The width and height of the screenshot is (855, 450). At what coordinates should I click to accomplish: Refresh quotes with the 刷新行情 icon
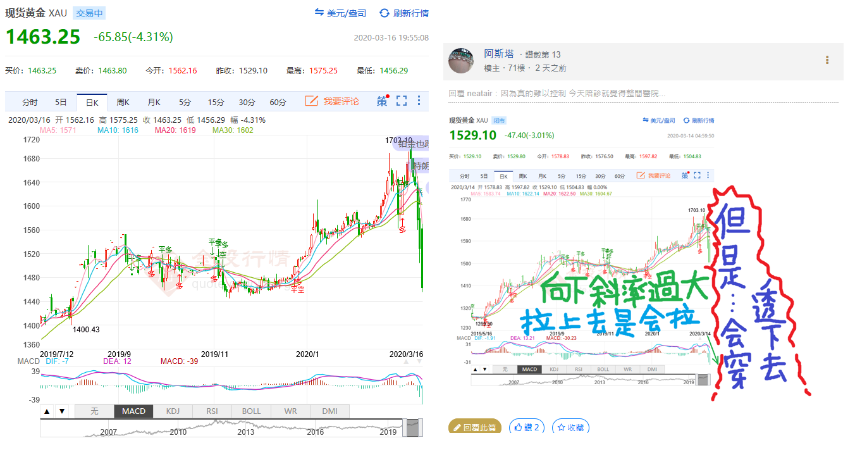click(384, 13)
